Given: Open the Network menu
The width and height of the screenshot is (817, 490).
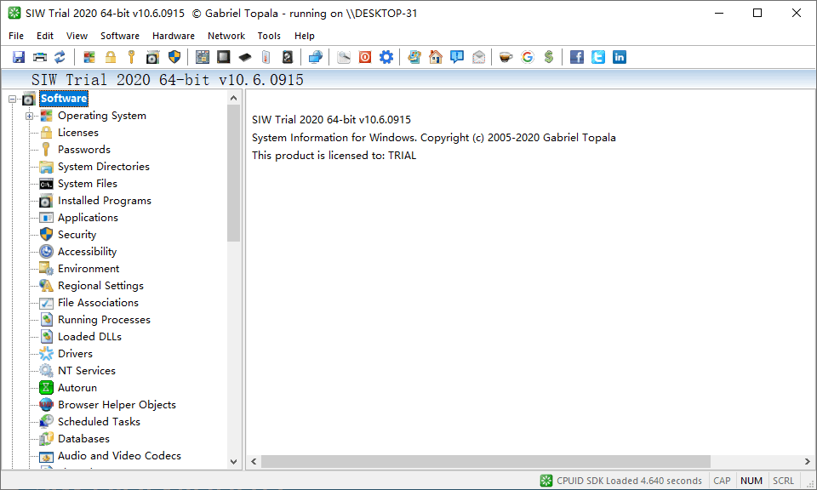Looking at the screenshot, I should pyautogui.click(x=226, y=36).
